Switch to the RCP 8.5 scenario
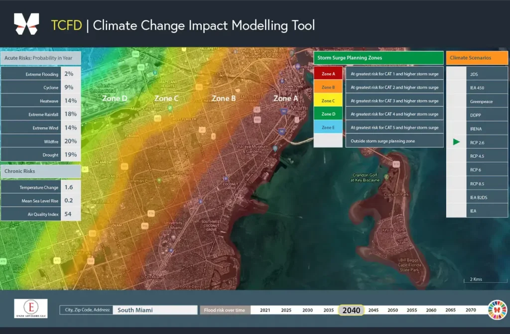Screen dimensions: 510x334 [x=487, y=184]
